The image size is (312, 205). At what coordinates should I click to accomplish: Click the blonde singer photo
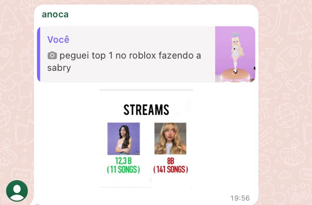click(x=170, y=138)
